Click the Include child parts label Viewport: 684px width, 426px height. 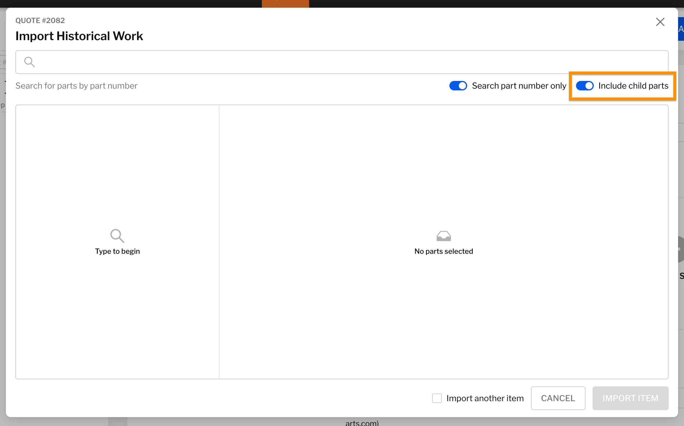(633, 86)
